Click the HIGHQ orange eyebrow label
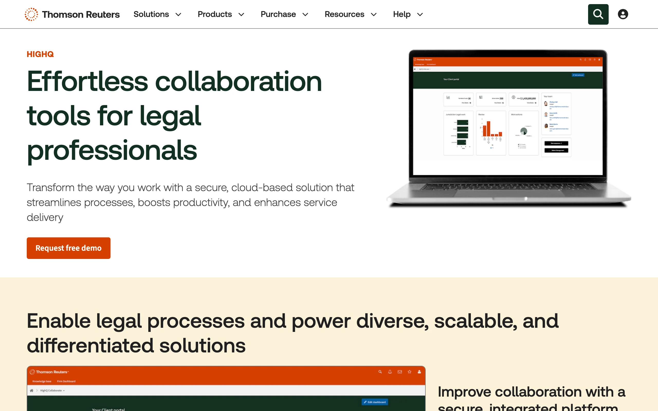 pyautogui.click(x=40, y=54)
